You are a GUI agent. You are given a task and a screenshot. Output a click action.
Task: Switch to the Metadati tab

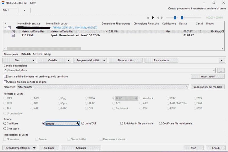[26, 54]
